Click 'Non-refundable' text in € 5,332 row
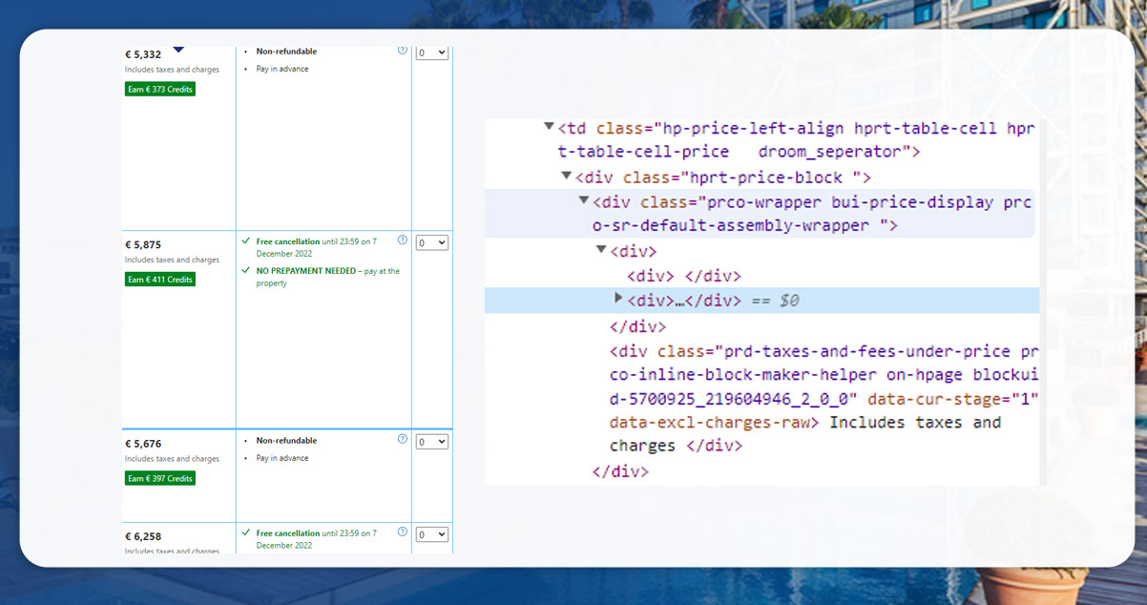 (x=286, y=52)
